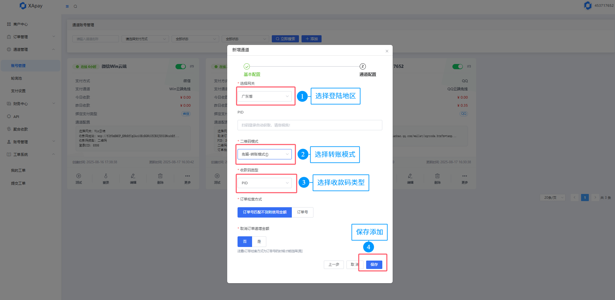615x300 pixels.
Task: Toggle the 微信Win云端 channel switch off
Action: click(180, 67)
